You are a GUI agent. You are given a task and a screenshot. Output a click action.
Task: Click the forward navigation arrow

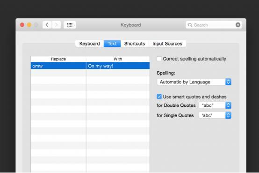click(x=56, y=25)
